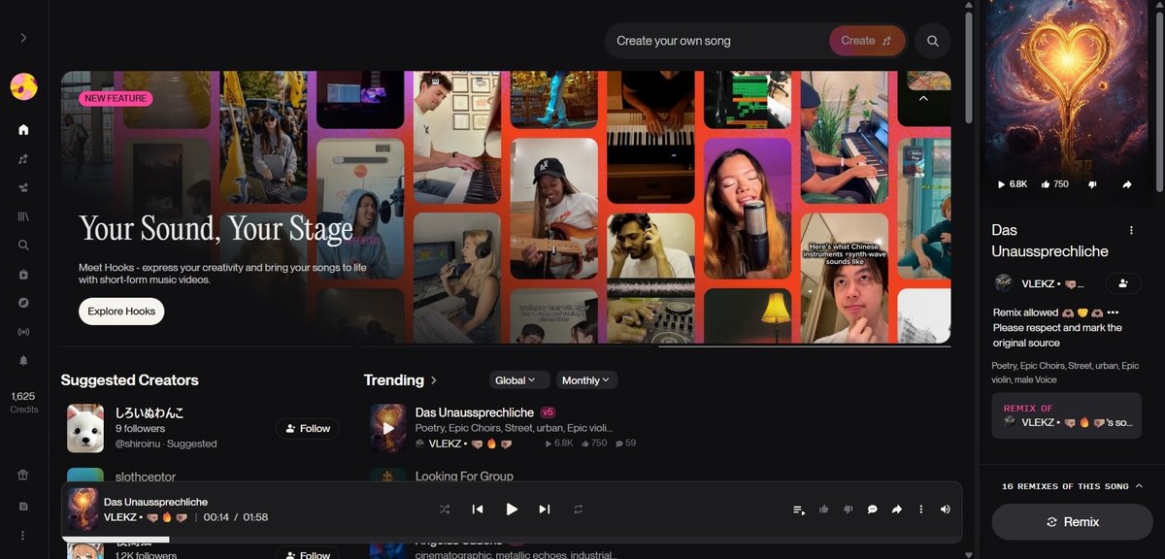Viewport: 1165px width, 559px height.
Task: Collapse the banner with the up chevron
Action: click(x=923, y=98)
